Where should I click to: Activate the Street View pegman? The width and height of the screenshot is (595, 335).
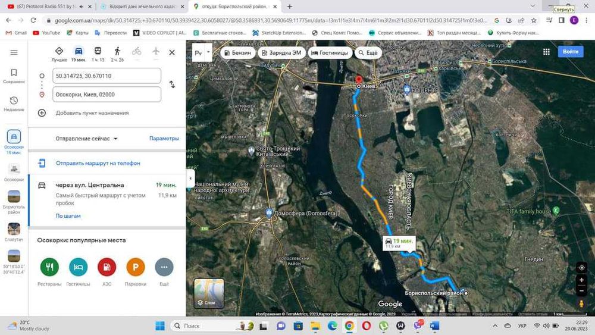point(581,304)
